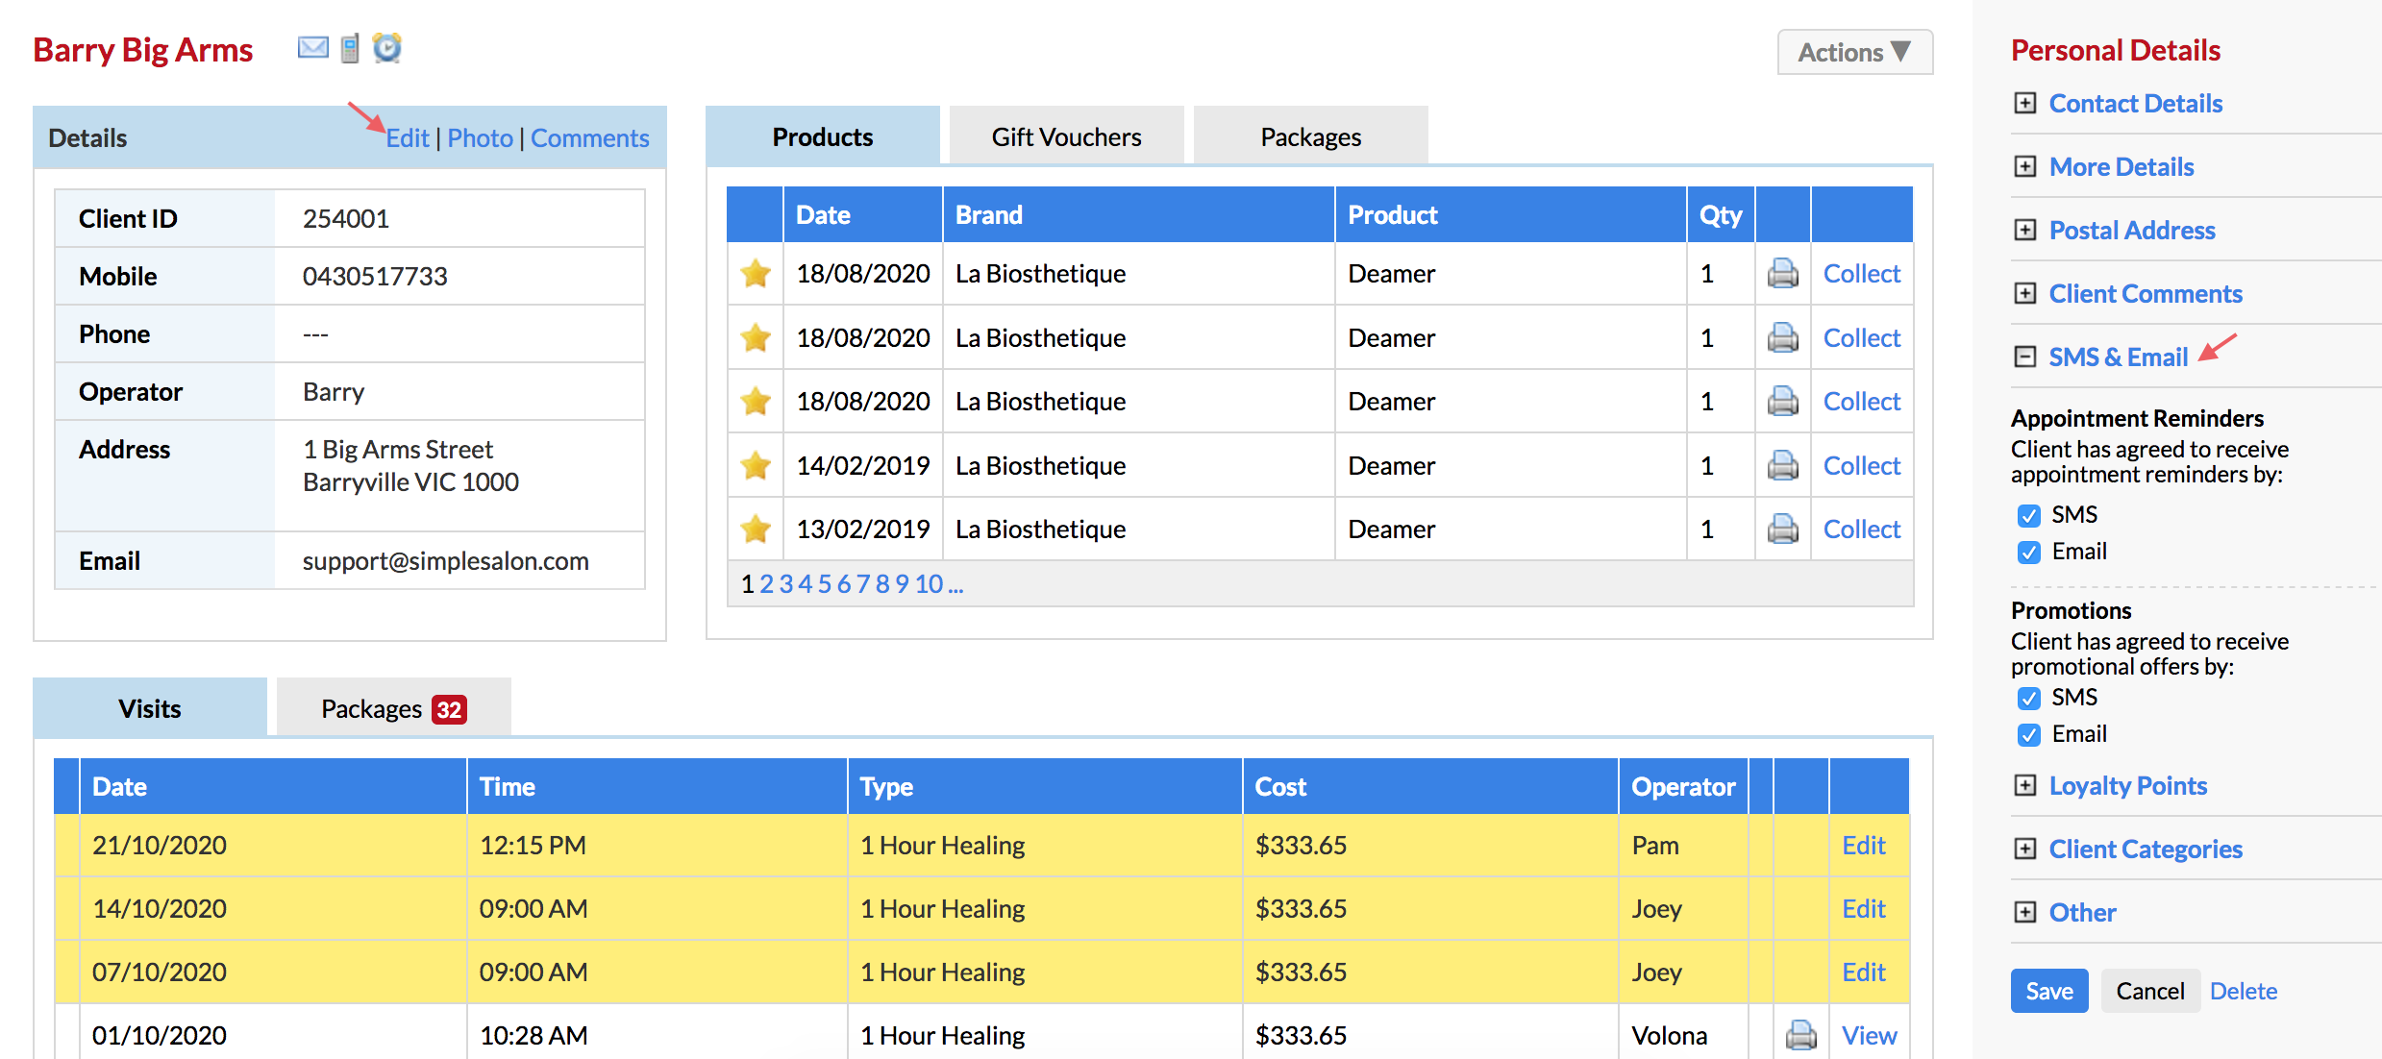Click gold star on first product row
Image resolution: width=2382 pixels, height=1059 pixels.
click(x=756, y=274)
